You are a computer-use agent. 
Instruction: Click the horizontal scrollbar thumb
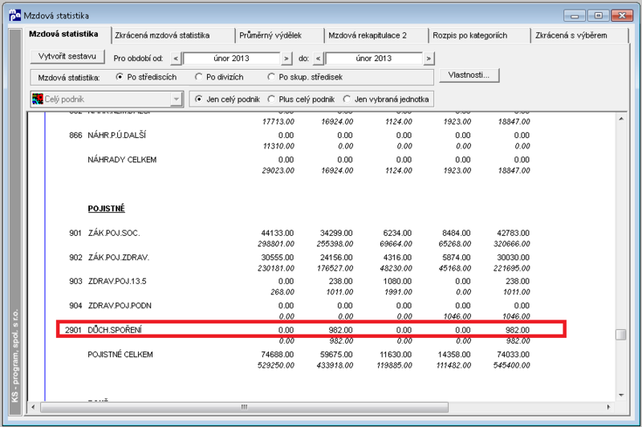[245, 407]
